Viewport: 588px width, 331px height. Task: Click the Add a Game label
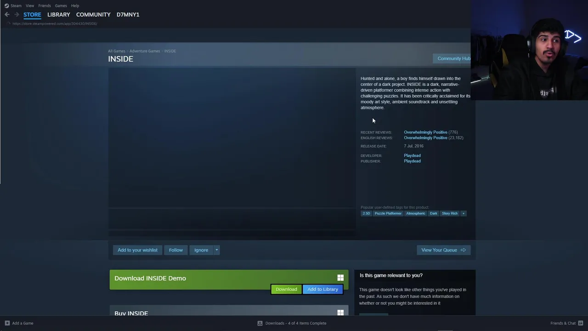click(23, 323)
